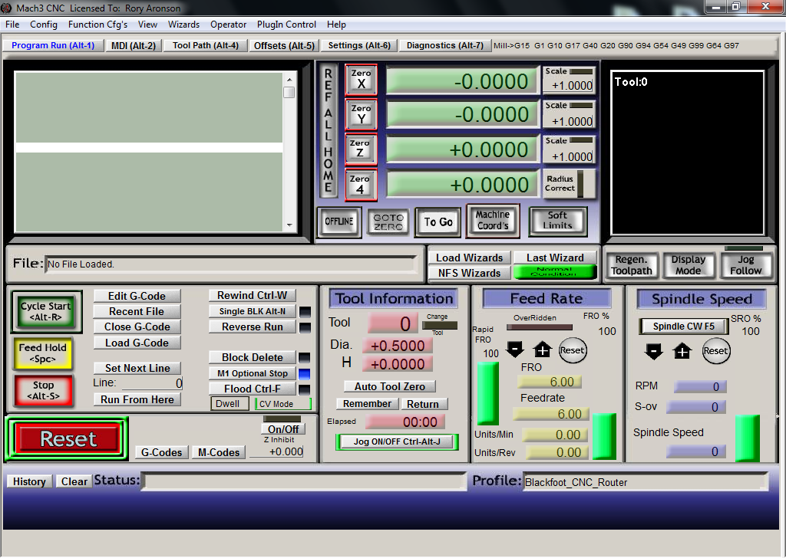This screenshot has width=786, height=558.
Task: Toggle Z Inhibit On/Off
Action: (282, 429)
